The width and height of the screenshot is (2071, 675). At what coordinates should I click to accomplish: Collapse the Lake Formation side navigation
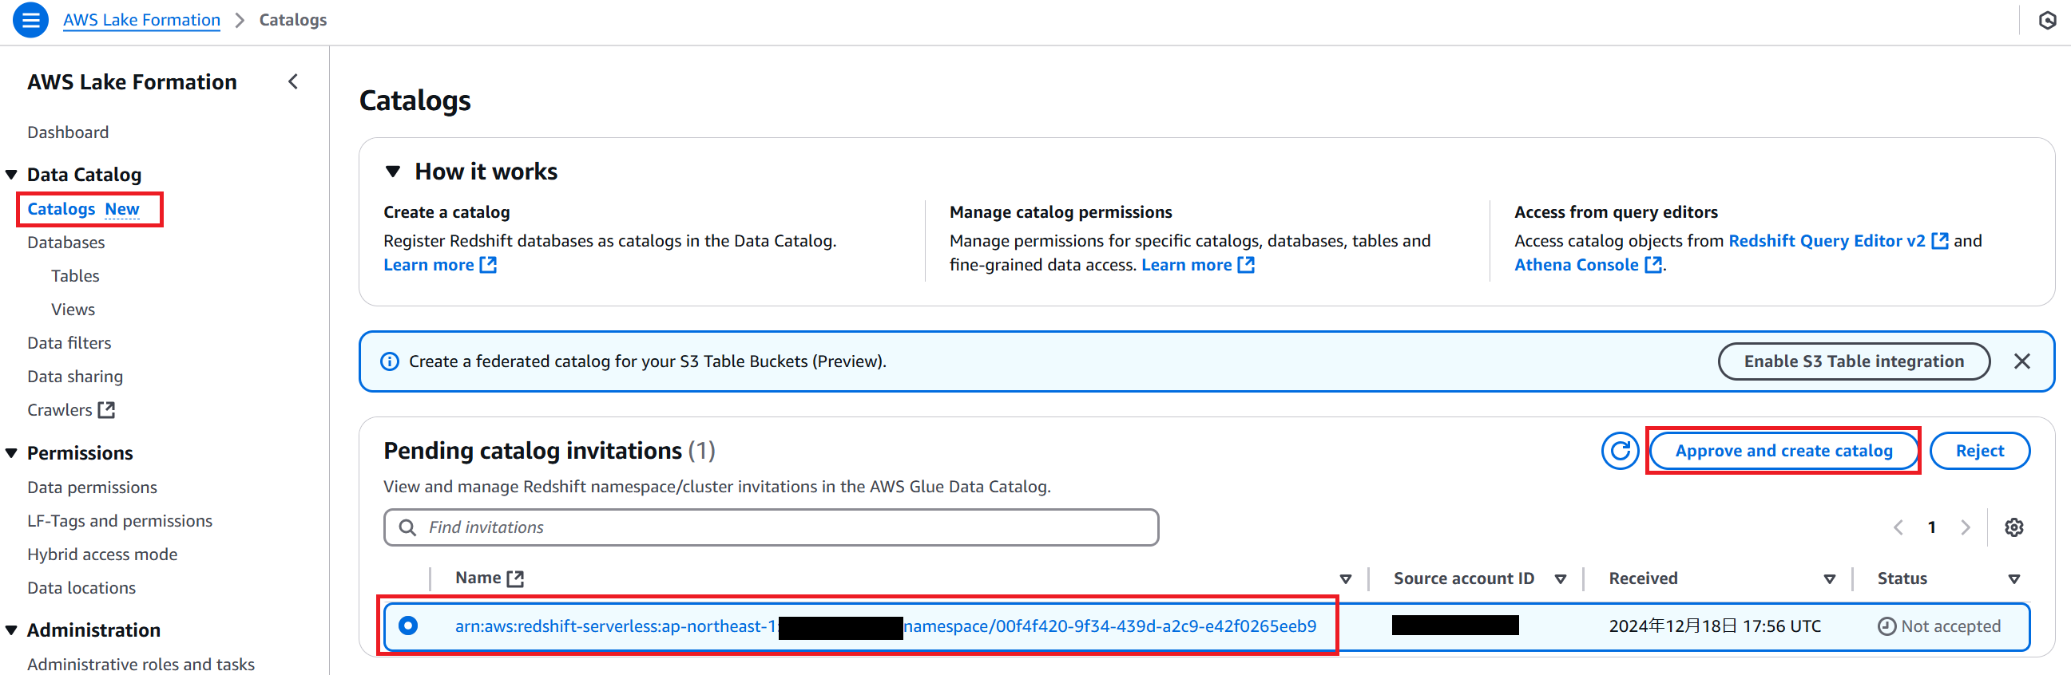click(x=293, y=81)
